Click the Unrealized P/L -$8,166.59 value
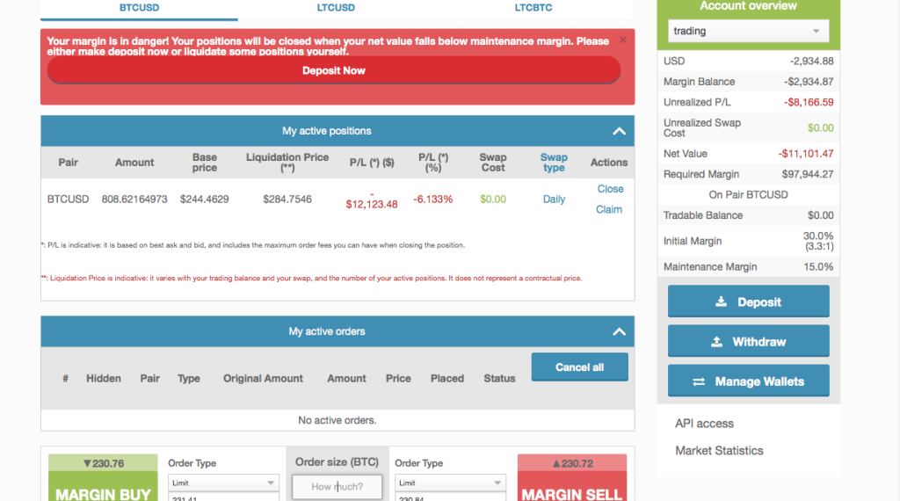 click(x=809, y=102)
